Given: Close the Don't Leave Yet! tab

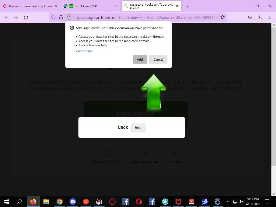Looking at the screenshot, I should coord(116,6).
